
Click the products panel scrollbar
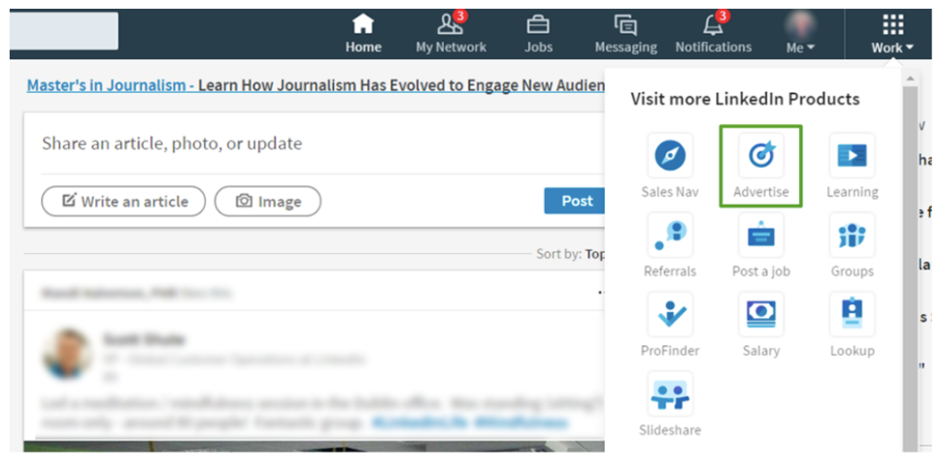[x=910, y=268]
